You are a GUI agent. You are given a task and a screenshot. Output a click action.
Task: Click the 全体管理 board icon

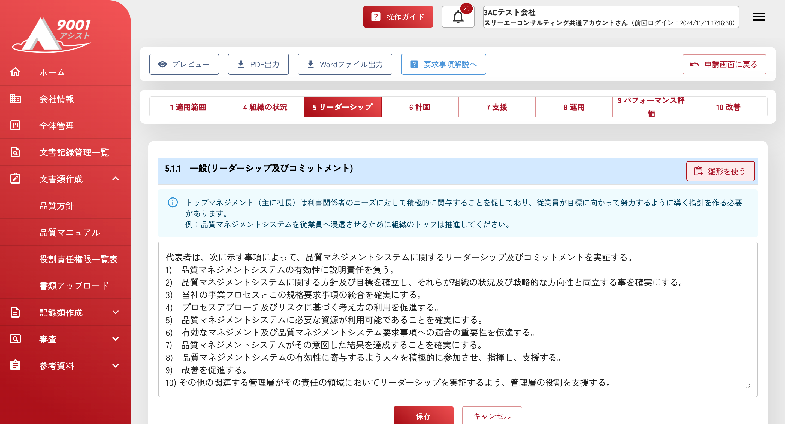pos(15,126)
